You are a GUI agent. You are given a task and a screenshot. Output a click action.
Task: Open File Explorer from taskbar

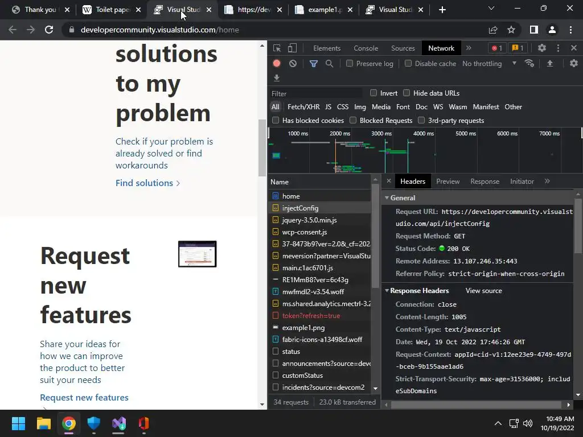point(43,423)
